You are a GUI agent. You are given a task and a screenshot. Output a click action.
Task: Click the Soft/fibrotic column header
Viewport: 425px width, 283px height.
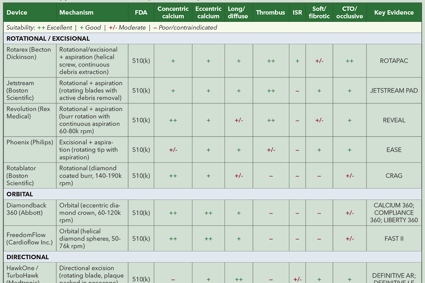tap(319, 12)
